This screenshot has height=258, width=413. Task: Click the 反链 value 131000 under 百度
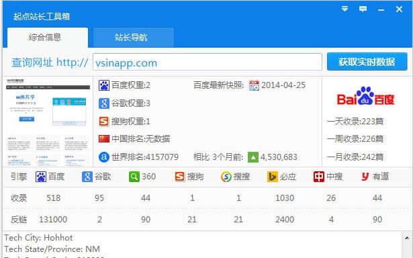[x=53, y=219]
